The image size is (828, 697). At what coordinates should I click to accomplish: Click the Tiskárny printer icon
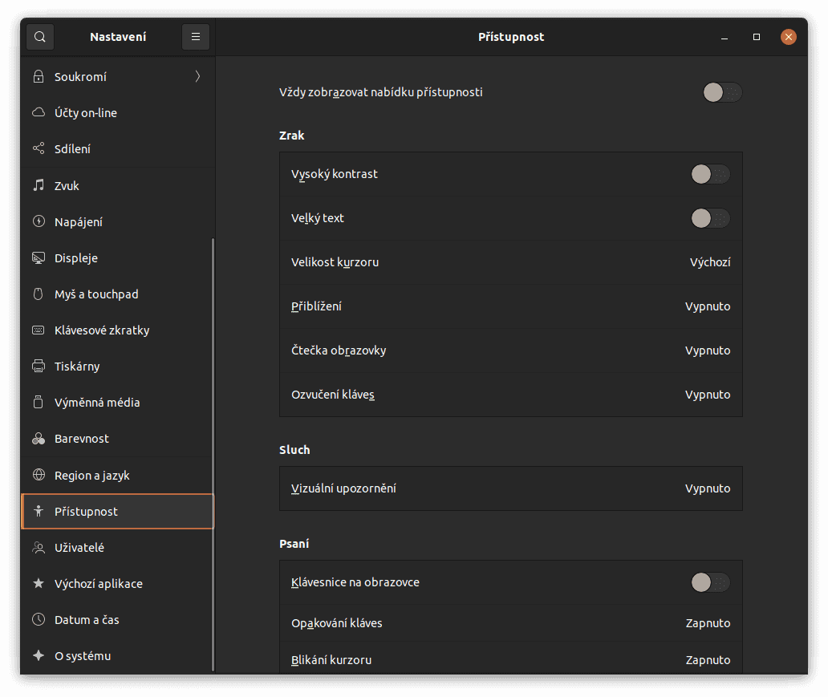(38, 367)
